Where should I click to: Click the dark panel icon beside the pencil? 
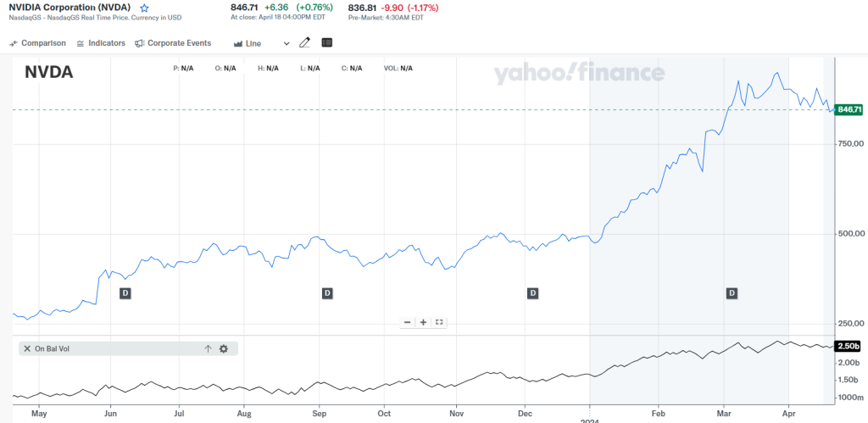[327, 42]
